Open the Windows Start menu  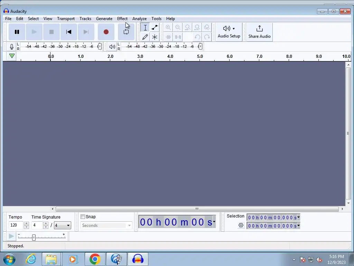9,259
